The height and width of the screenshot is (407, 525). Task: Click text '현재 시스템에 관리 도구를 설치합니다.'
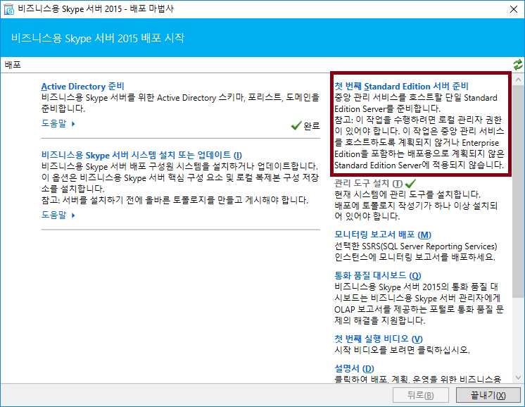pos(407,194)
